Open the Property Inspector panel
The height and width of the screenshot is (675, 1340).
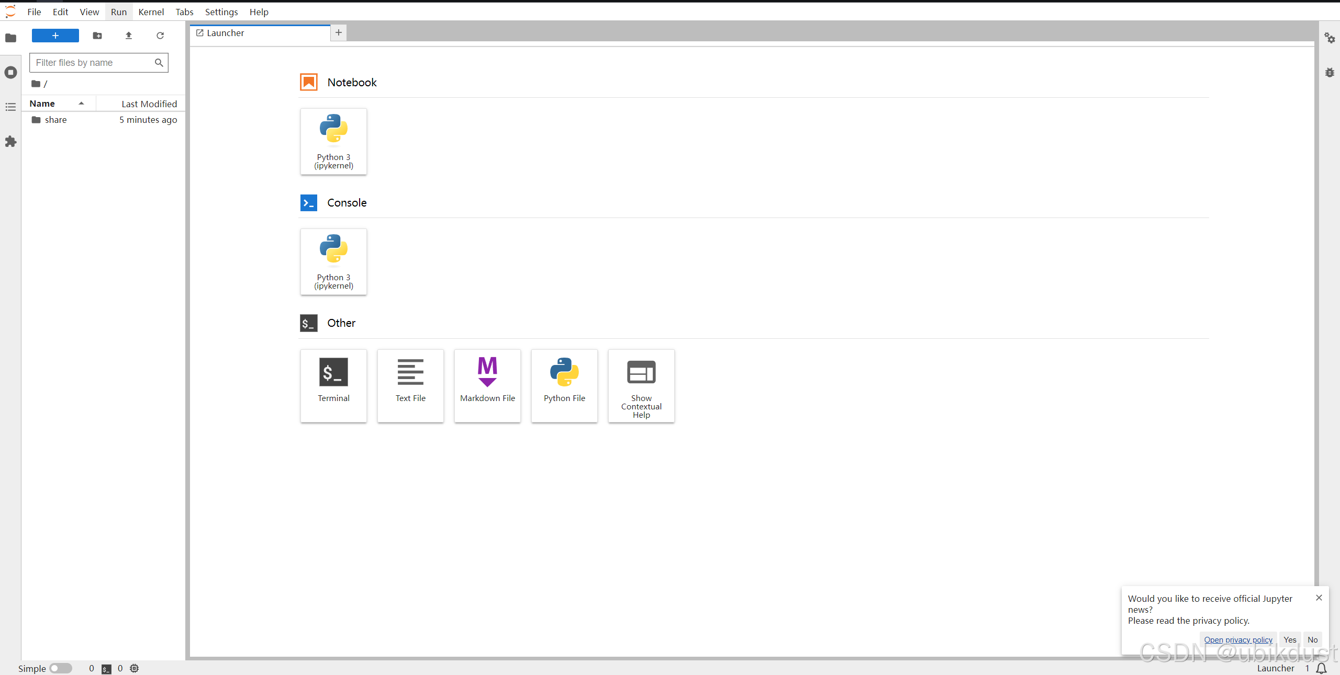coord(1330,38)
